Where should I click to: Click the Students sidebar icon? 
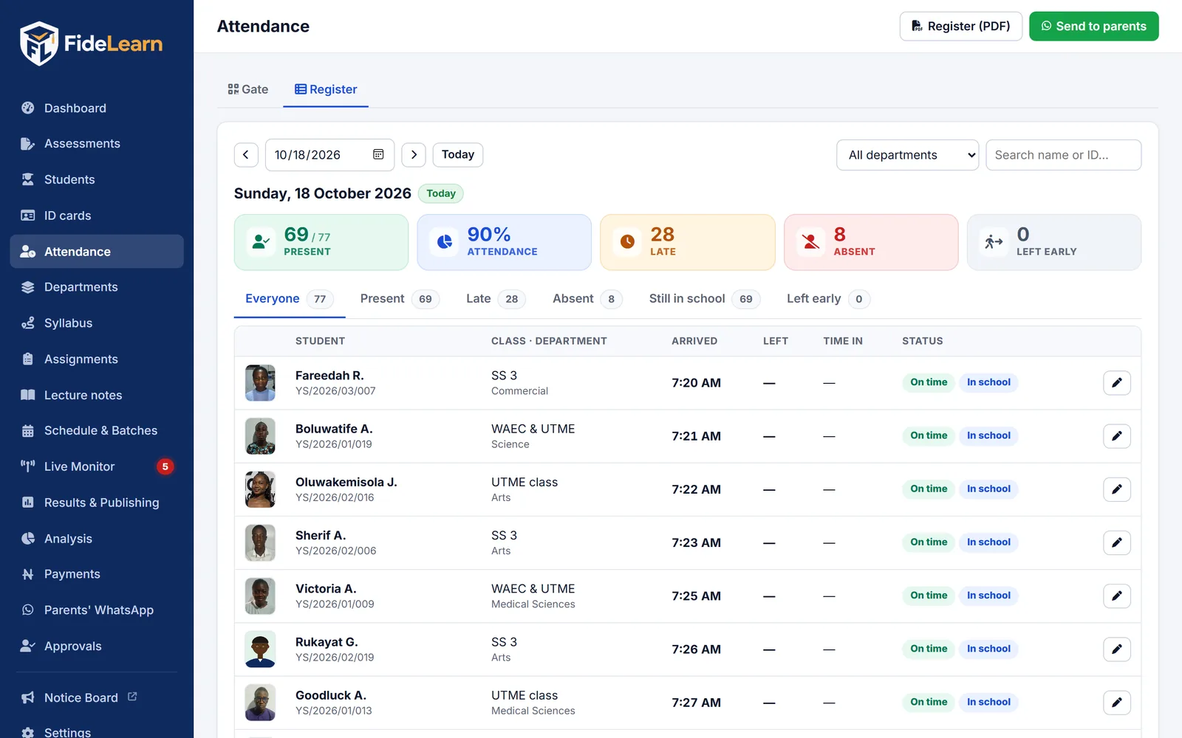pyautogui.click(x=28, y=179)
